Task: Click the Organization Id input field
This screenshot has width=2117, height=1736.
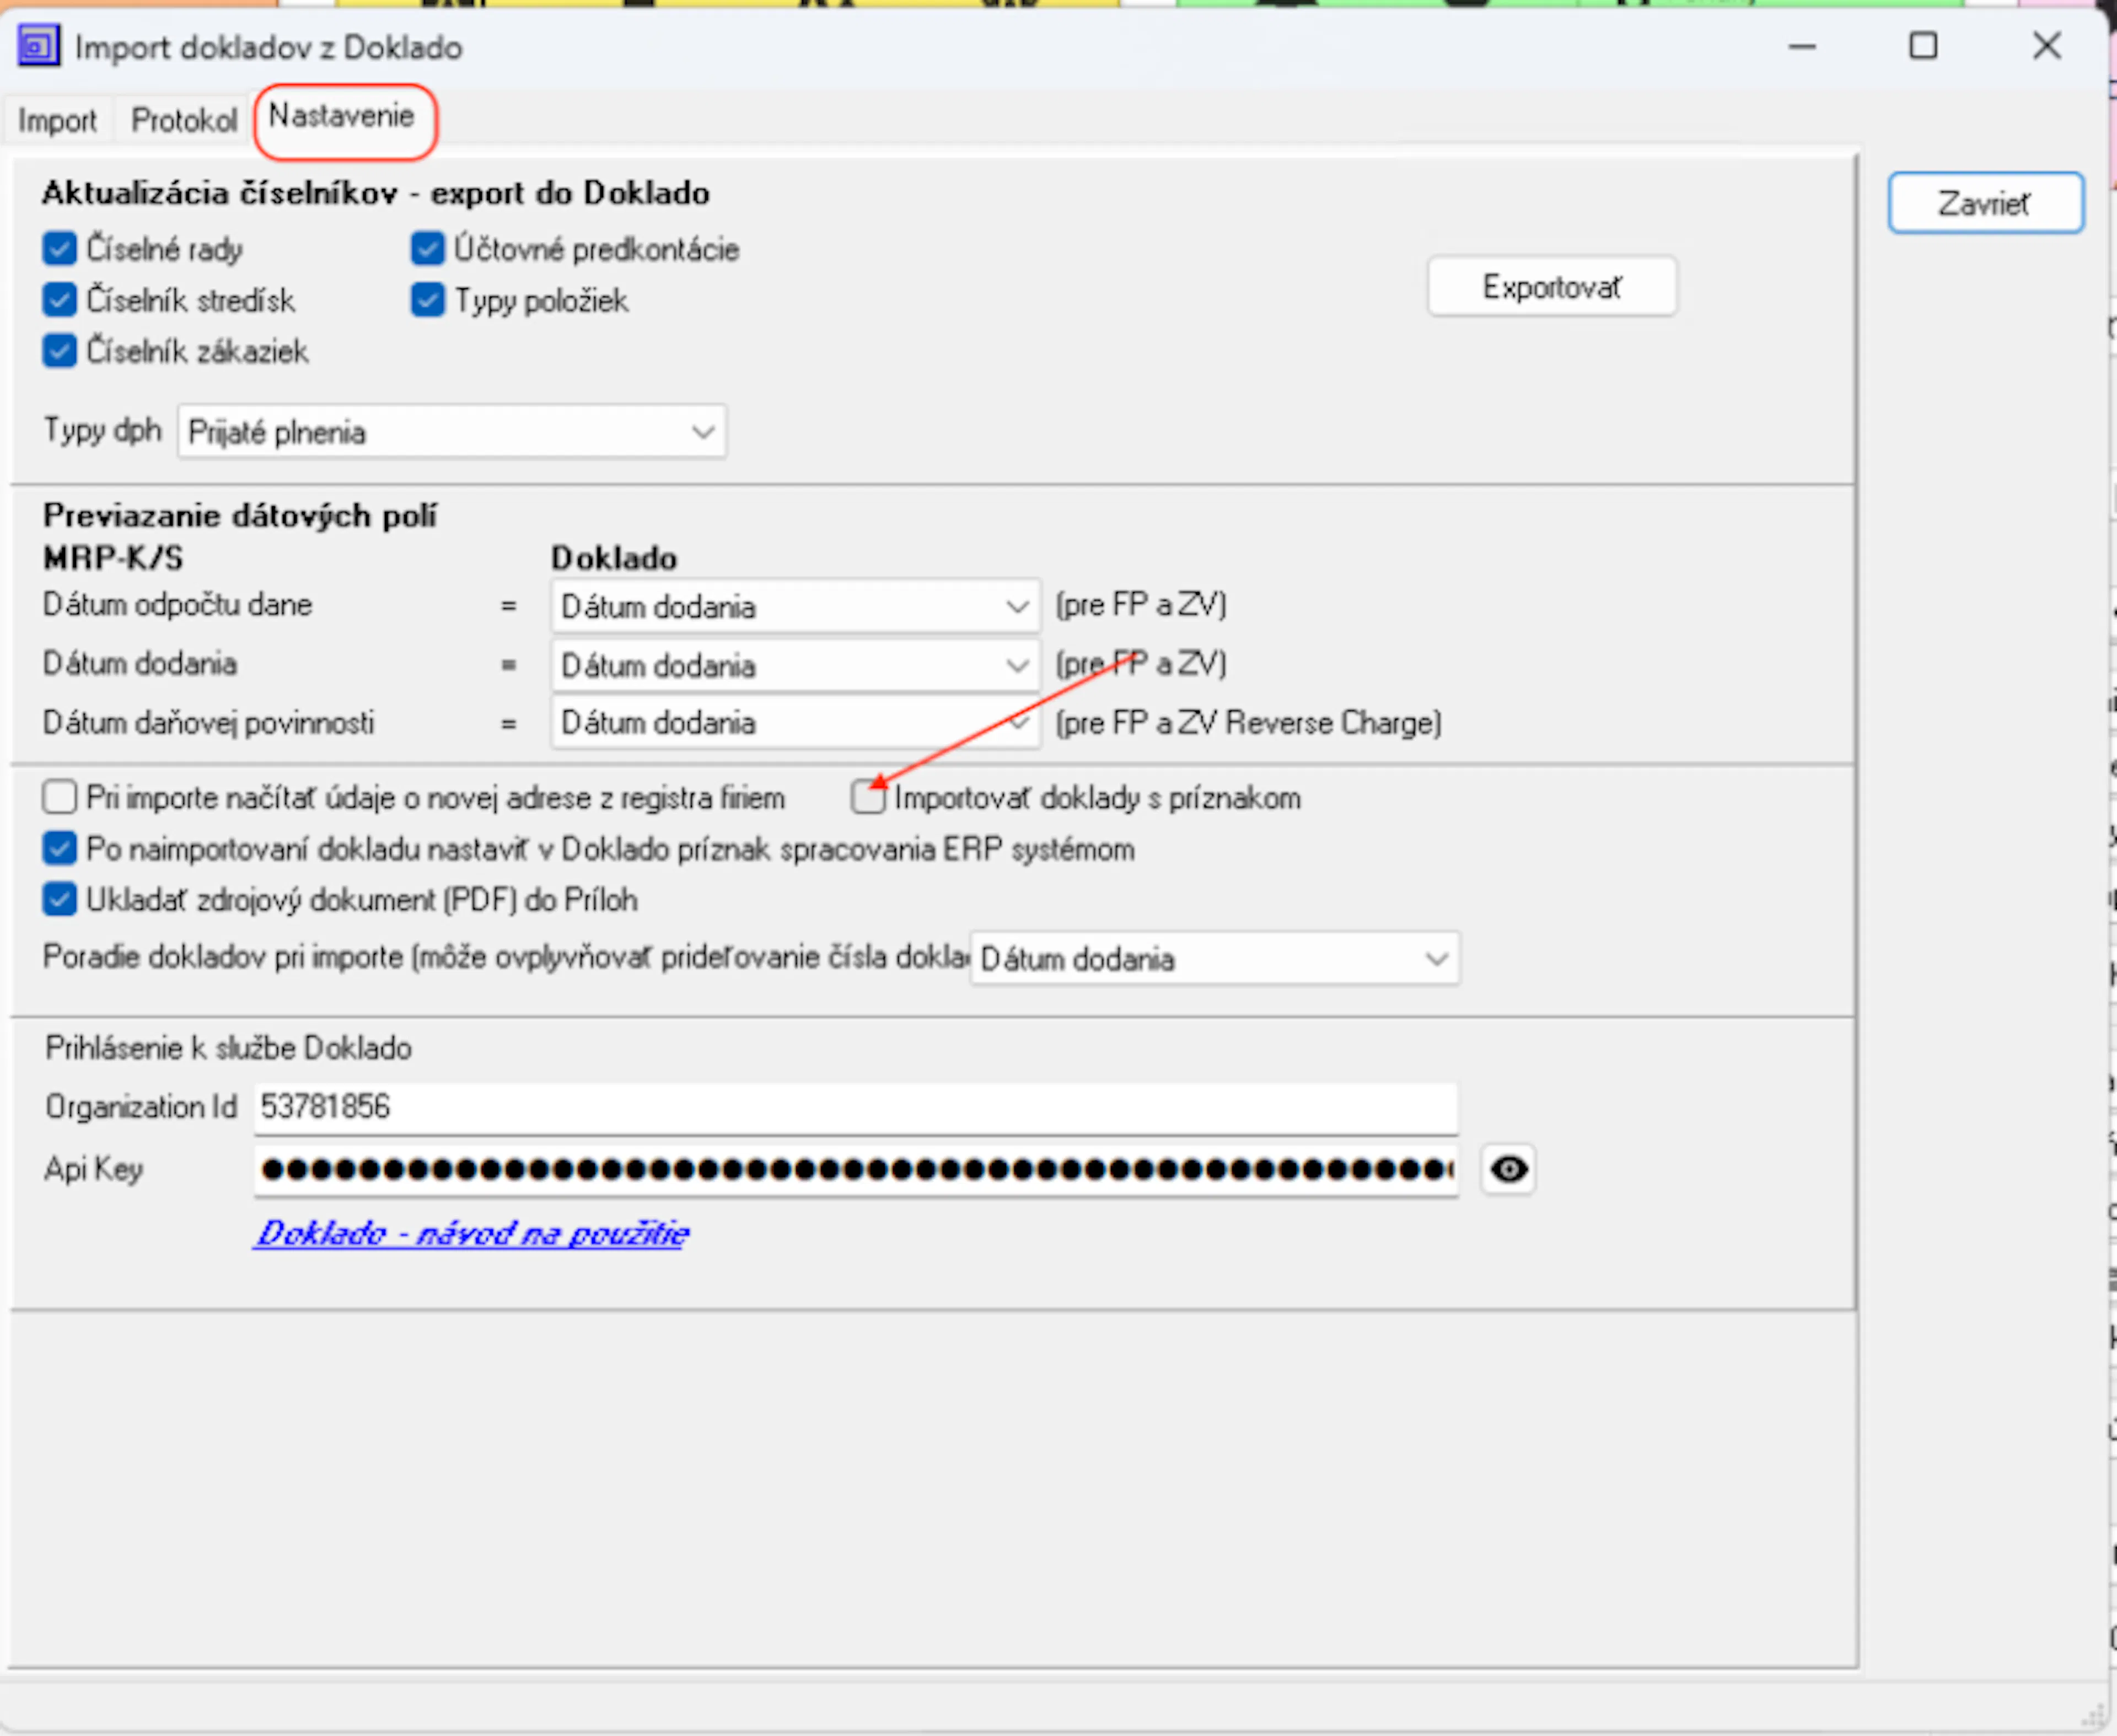Action: [x=856, y=1108]
